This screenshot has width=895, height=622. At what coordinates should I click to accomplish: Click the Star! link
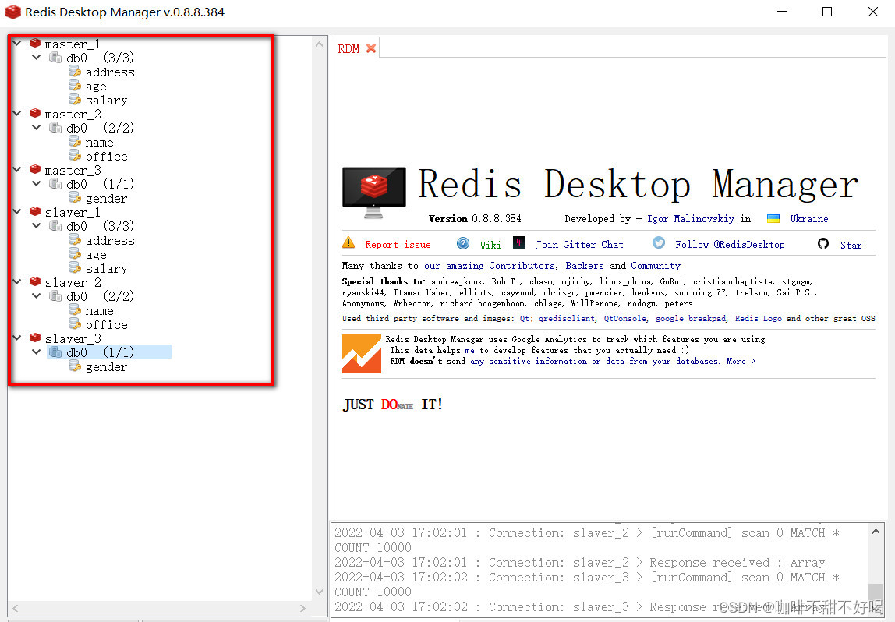pyautogui.click(x=854, y=245)
